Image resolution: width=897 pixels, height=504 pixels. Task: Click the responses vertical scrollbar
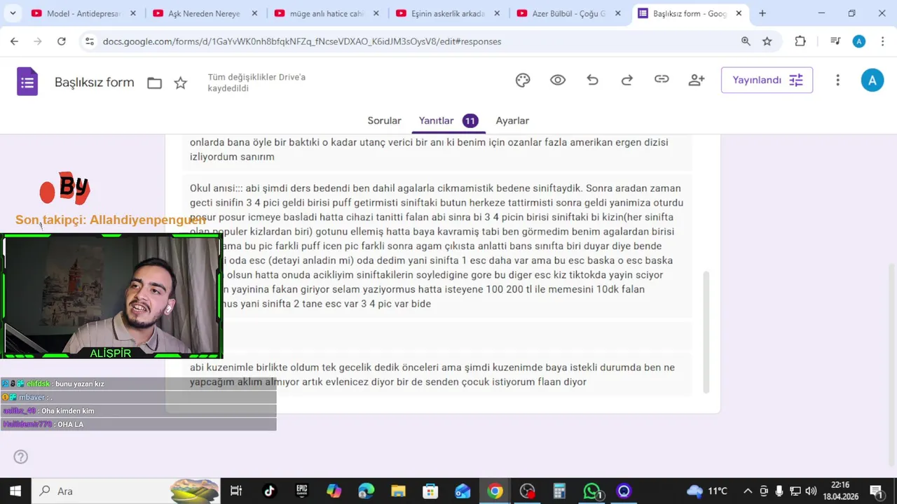pos(706,332)
